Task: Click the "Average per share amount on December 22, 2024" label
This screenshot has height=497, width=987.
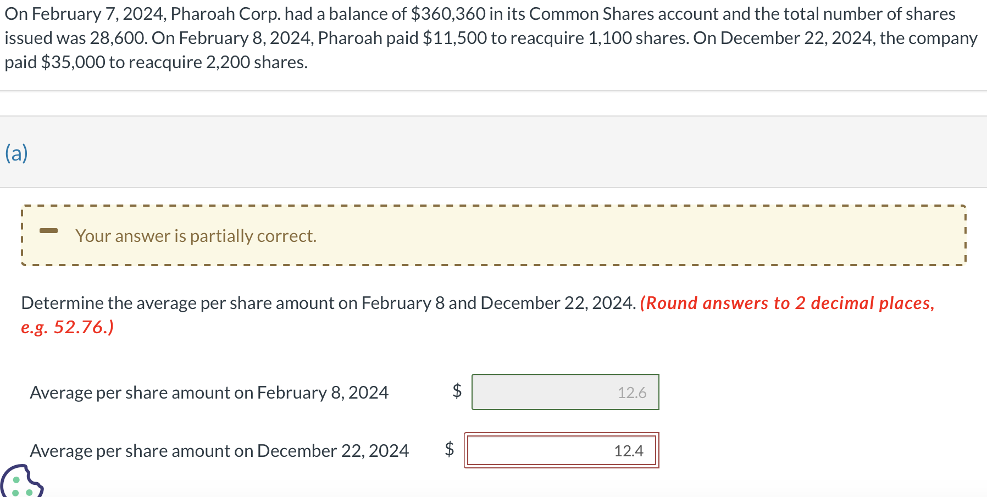Action: pos(219,451)
